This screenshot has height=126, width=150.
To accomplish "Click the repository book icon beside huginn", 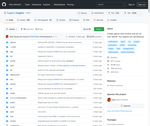I will [x=5, y=13].
